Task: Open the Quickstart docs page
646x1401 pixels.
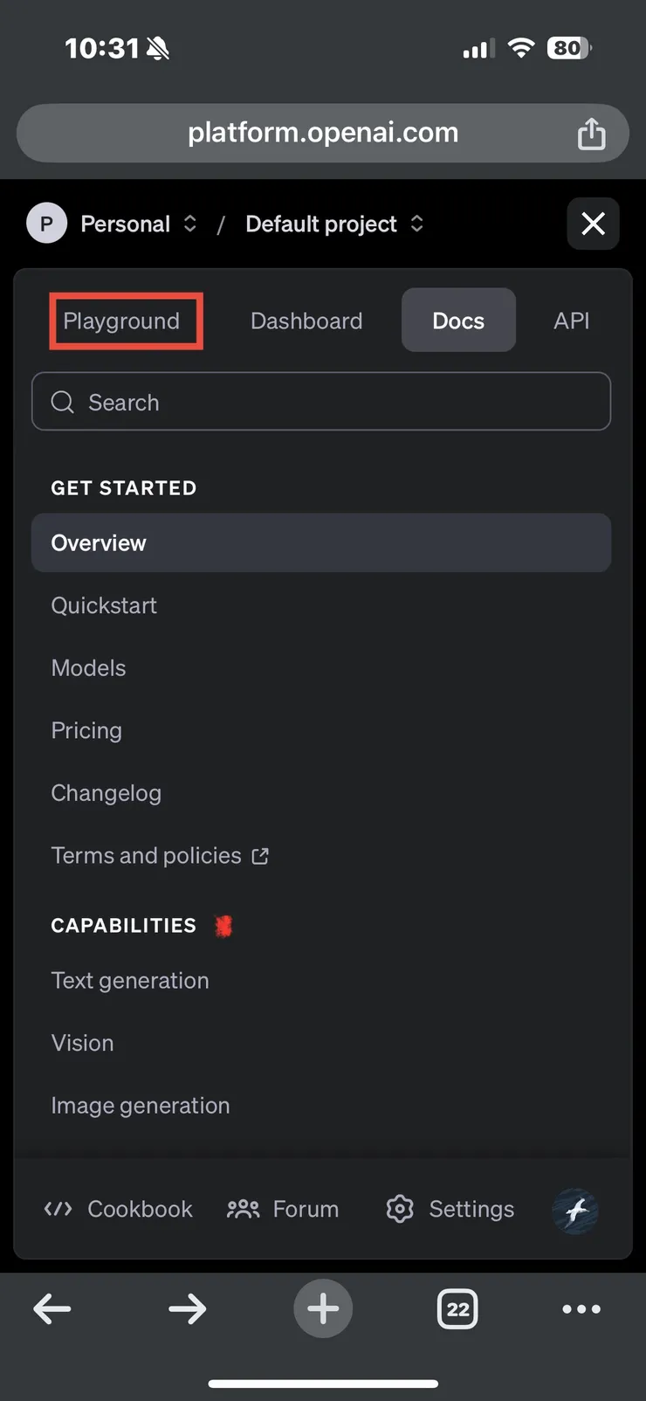Action: pyautogui.click(x=104, y=605)
